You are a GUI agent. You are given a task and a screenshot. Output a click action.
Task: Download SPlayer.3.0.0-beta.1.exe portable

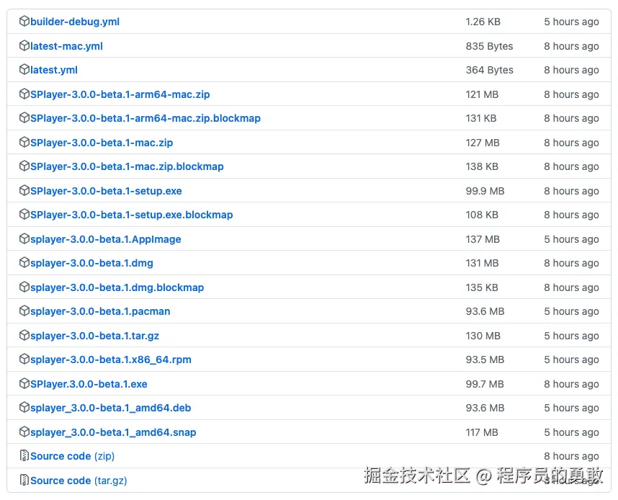point(89,384)
